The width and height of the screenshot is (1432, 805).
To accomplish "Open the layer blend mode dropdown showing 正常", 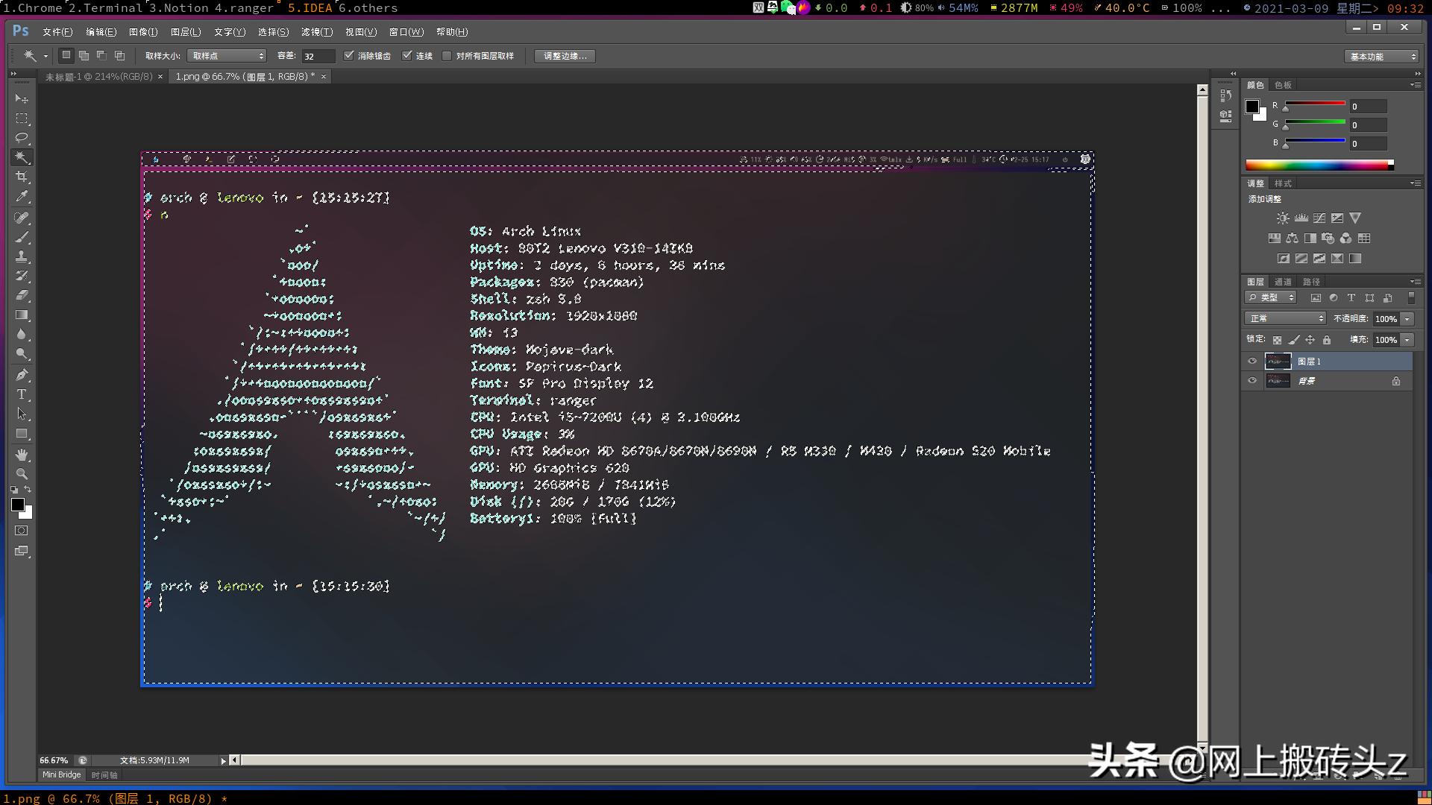I will (1285, 318).
